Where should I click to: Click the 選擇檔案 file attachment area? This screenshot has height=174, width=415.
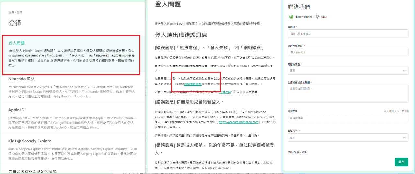pos(348,118)
